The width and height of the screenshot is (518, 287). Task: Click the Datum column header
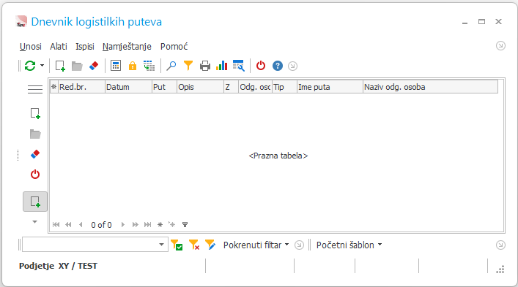pyautogui.click(x=128, y=87)
